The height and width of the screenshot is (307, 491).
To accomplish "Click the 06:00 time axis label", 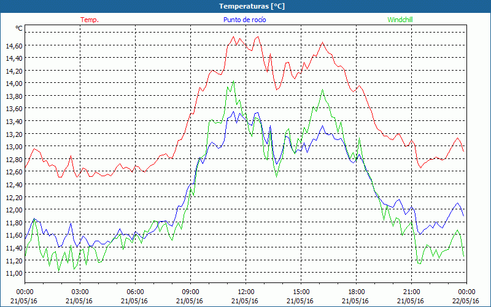I will 135,292.
